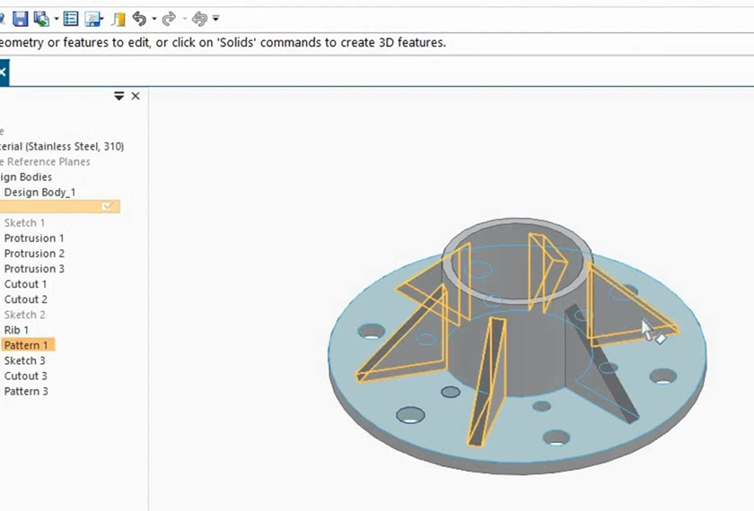Open the quick access toolbar customize dropdown
Viewport: 754px width, 511px height.
[215, 18]
